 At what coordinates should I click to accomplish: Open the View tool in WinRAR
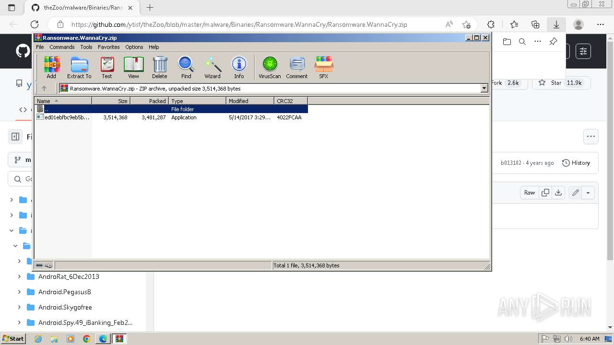133,67
